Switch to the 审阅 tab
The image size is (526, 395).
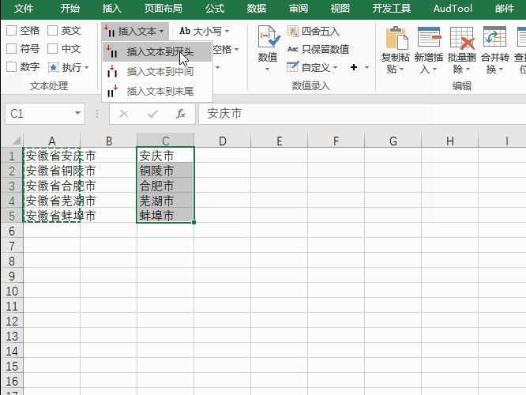pos(299,8)
